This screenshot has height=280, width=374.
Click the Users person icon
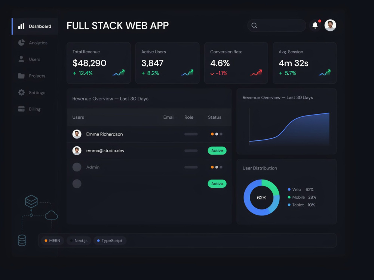pyautogui.click(x=21, y=59)
